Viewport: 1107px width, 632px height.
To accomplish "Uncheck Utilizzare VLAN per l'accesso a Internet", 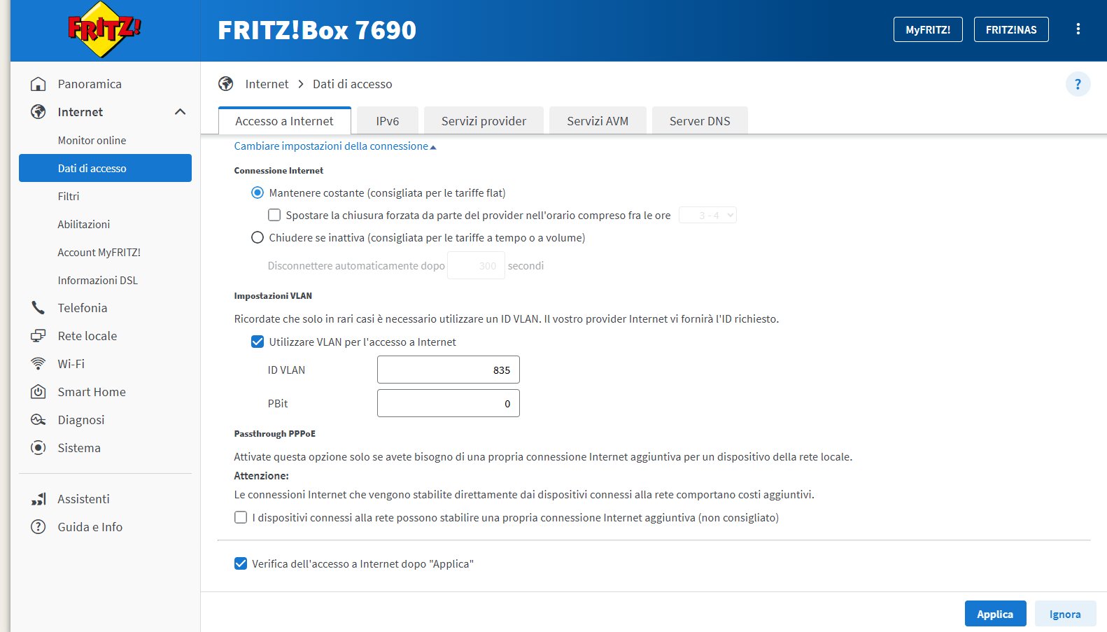I will [x=258, y=342].
